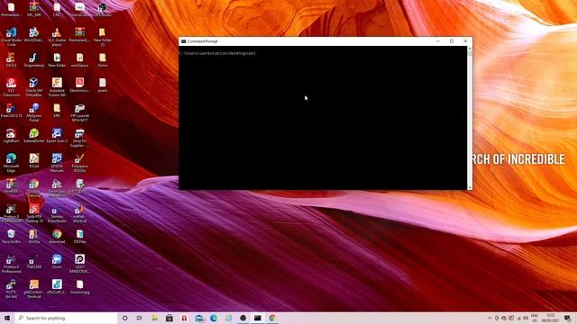The image size is (577, 324).
Task: Select Oracle VM VirtualBox desktop icon
Action: (x=34, y=87)
